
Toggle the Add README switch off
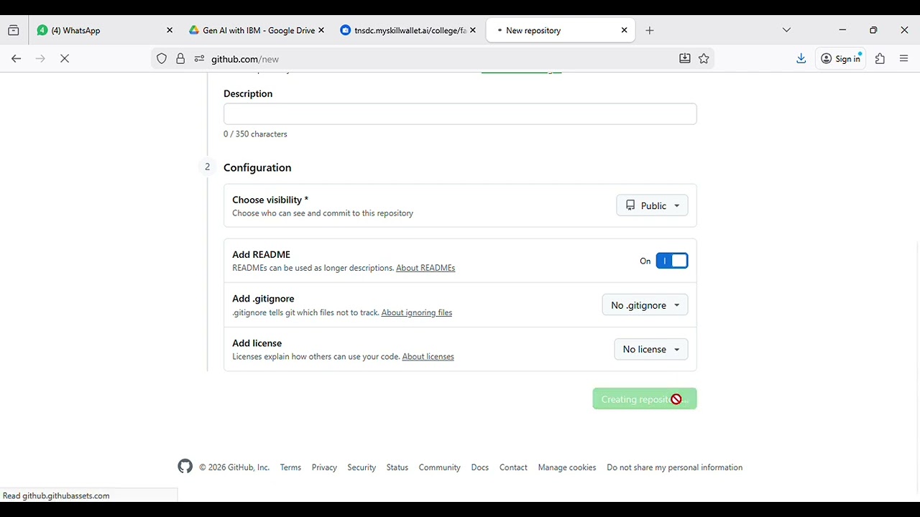(x=672, y=261)
